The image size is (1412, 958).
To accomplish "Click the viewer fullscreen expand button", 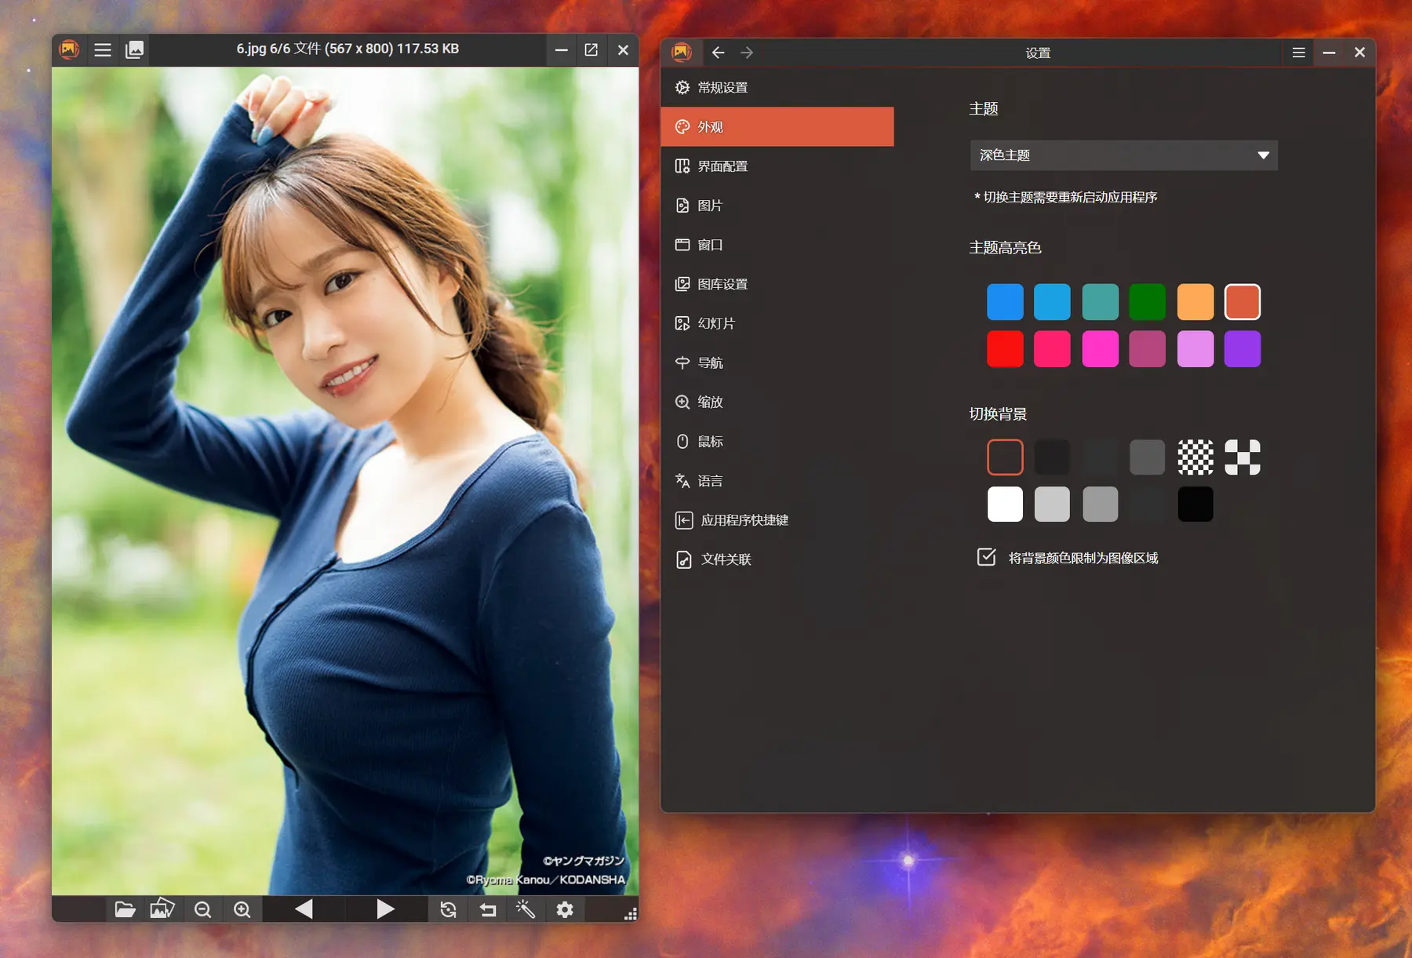I will 591,50.
